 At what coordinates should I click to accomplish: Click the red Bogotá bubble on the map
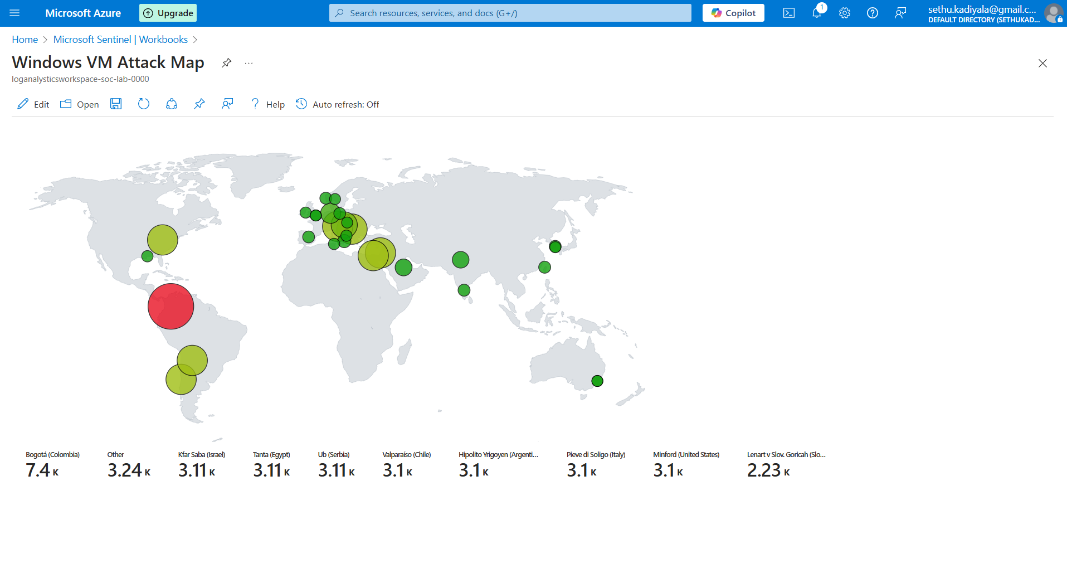pos(170,306)
